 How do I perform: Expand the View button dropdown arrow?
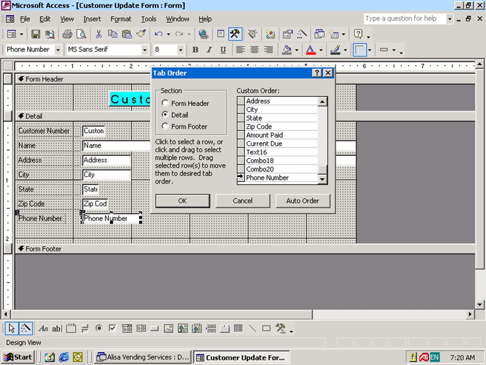click(21, 34)
